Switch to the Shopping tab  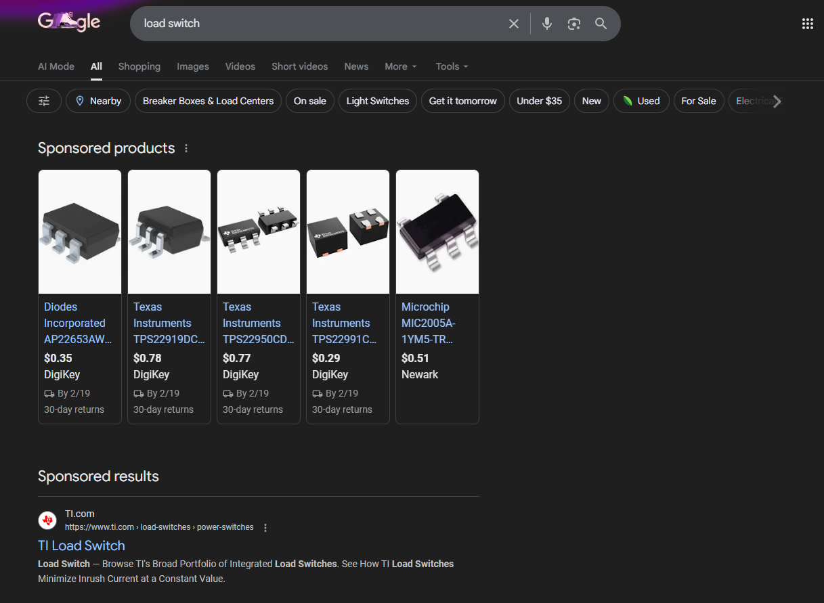point(139,66)
